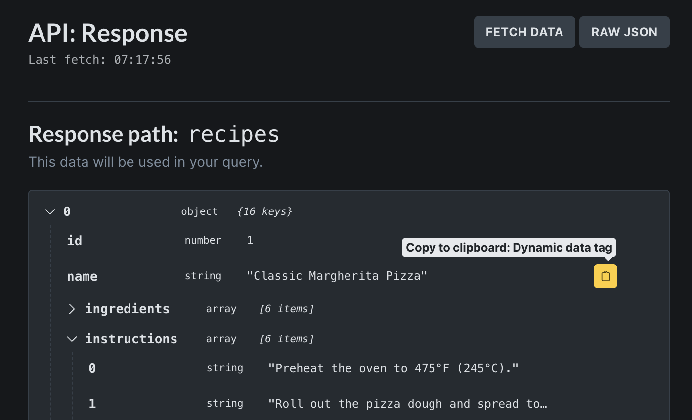Select instruction index 1 key
692x420 pixels.
(x=92, y=404)
